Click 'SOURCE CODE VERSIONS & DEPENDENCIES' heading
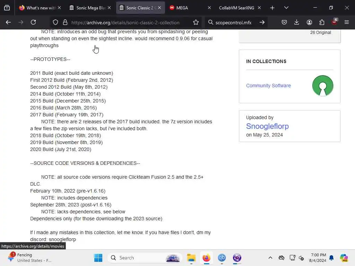The image size is (355, 266). tap(85, 163)
